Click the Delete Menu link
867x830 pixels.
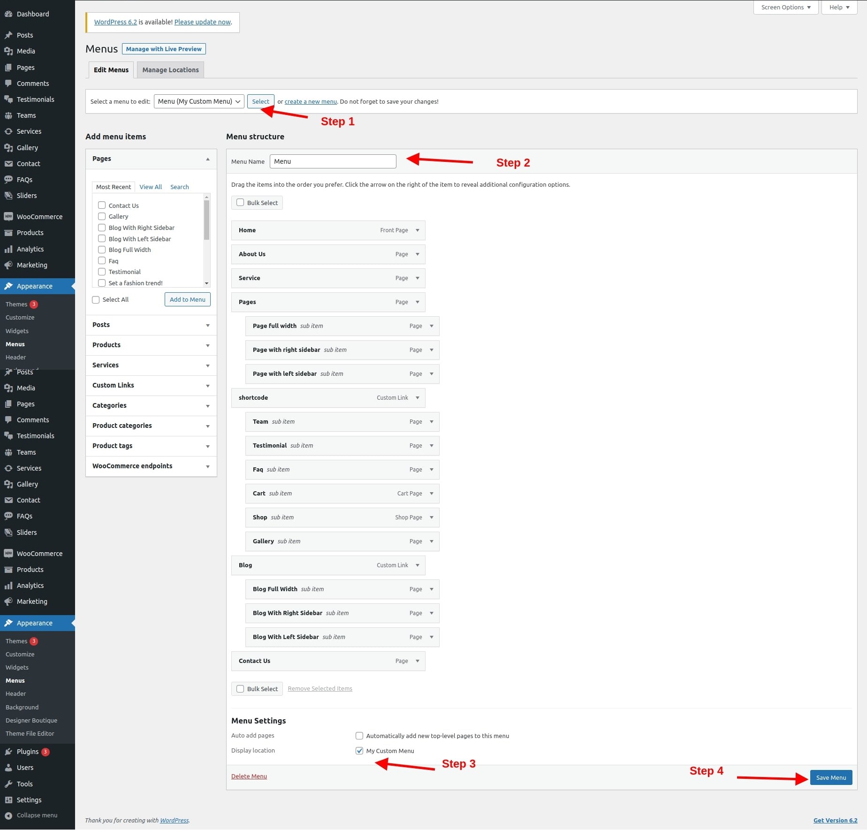(249, 776)
